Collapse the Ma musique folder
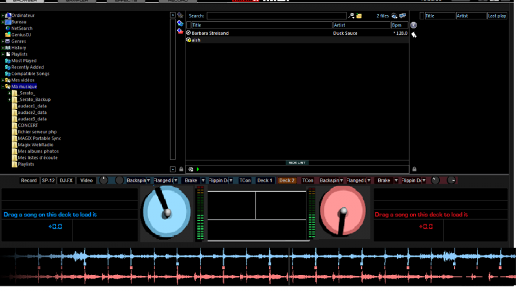The image size is (519, 291). pos(3,87)
